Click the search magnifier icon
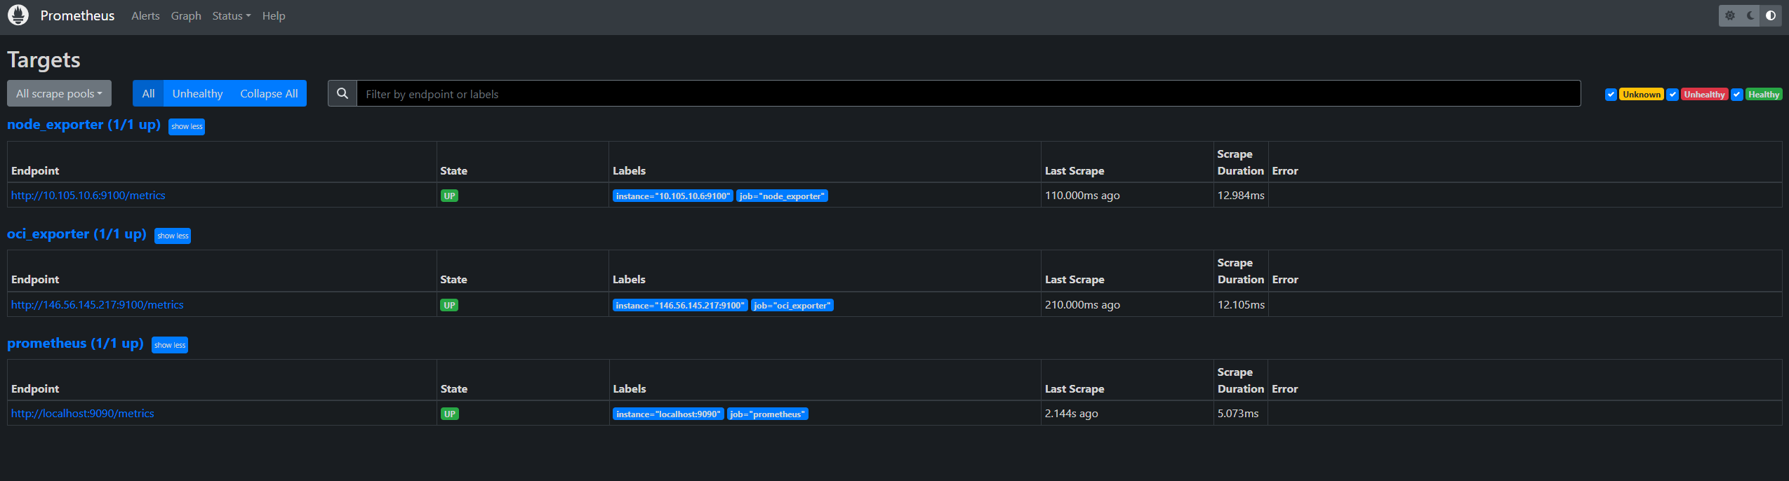The image size is (1789, 481). (x=342, y=93)
